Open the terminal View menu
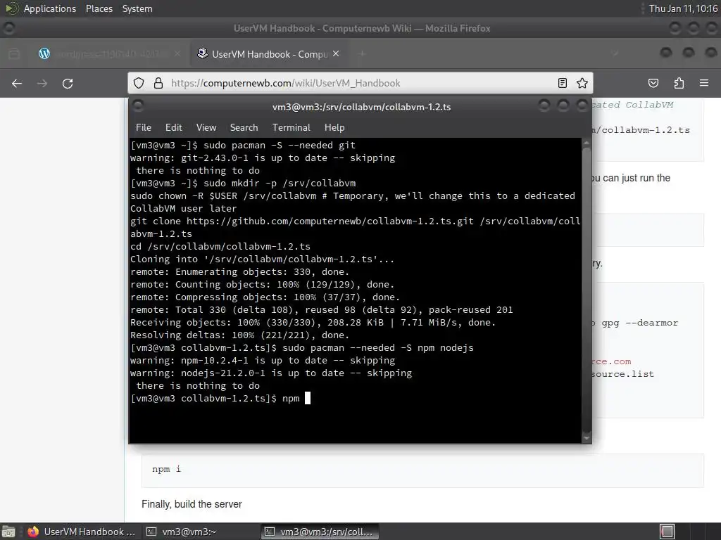The image size is (721, 540). (x=206, y=128)
